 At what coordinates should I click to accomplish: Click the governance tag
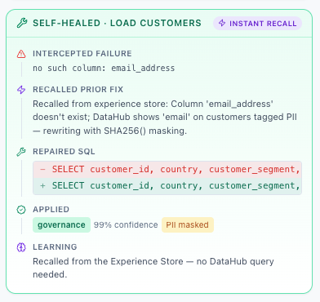coord(61,225)
